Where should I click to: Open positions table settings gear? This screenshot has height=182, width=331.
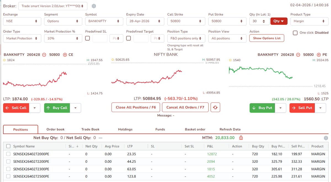(326, 138)
